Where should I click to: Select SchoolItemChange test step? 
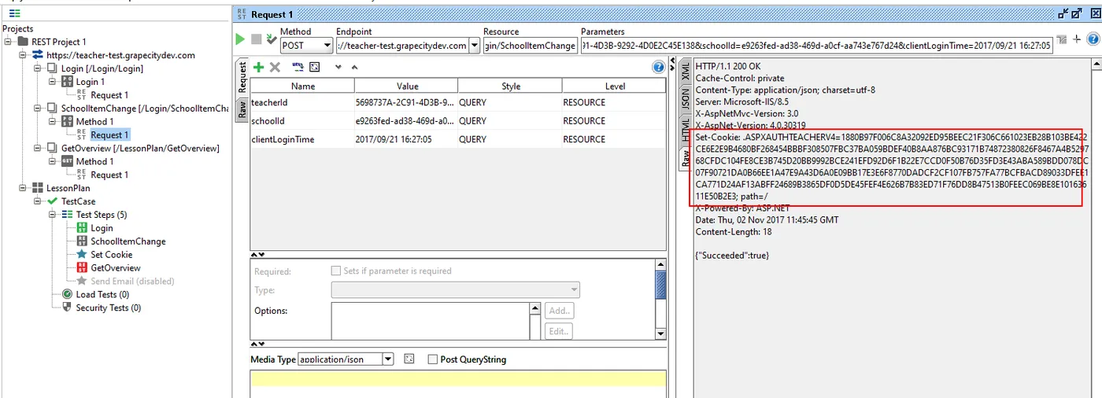(128, 241)
